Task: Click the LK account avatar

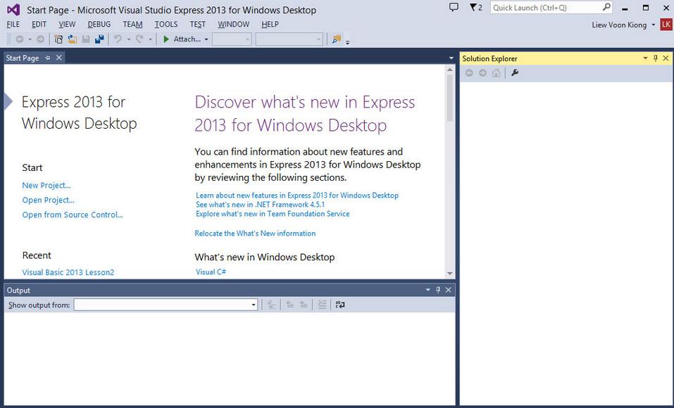Action: 666,25
